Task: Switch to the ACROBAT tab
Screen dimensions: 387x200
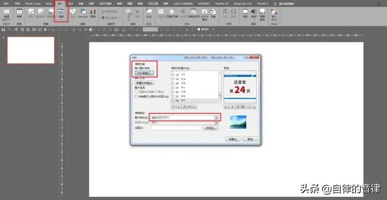Action: 204,4
